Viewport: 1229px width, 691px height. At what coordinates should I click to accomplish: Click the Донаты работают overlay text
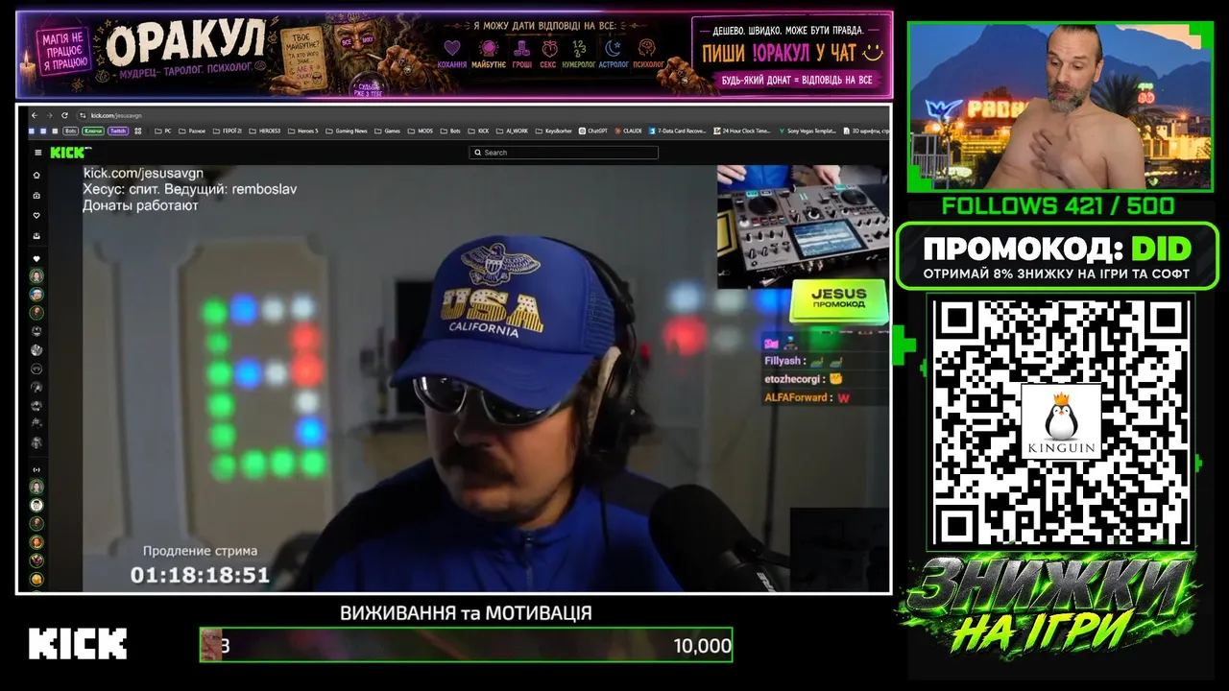[140, 205]
